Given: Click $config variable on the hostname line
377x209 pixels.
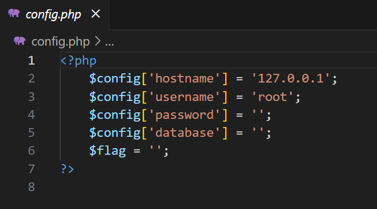Looking at the screenshot, I should (x=115, y=79).
